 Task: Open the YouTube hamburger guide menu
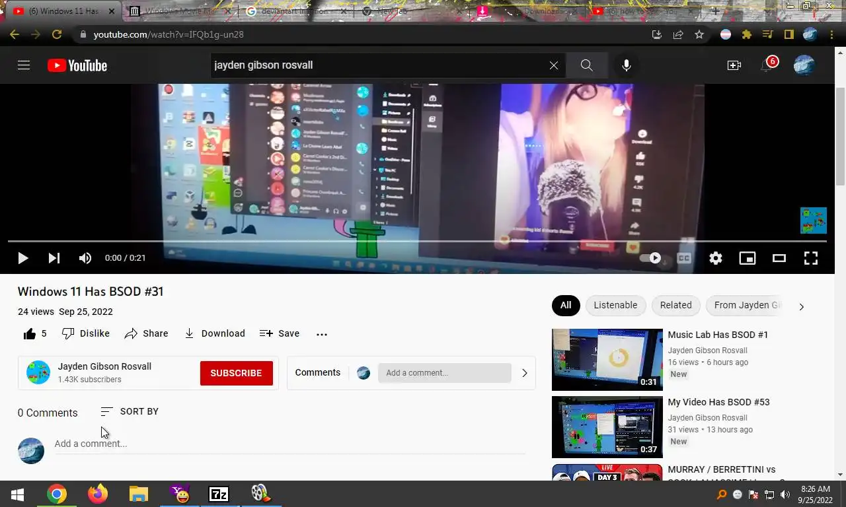pyautogui.click(x=24, y=65)
